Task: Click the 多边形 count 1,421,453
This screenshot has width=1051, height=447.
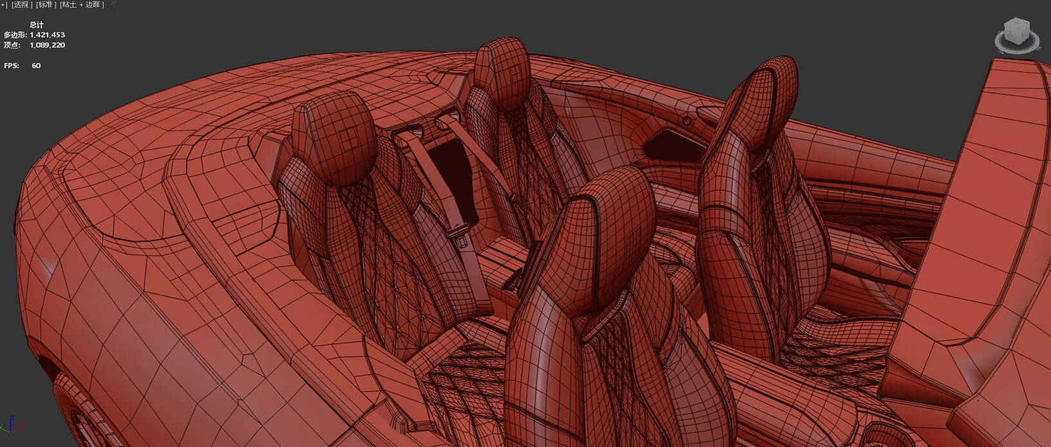Action: [47, 35]
